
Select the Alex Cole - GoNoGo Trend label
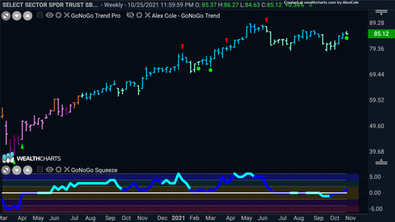[x=186, y=15]
